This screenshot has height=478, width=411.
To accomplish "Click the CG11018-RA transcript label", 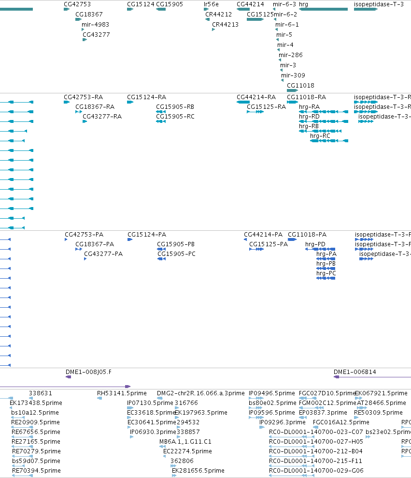I will [x=306, y=97].
